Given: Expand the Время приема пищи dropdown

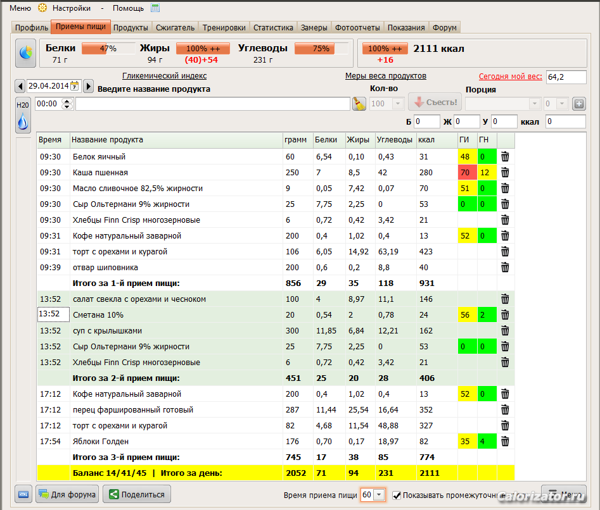Looking at the screenshot, I should coord(379,495).
